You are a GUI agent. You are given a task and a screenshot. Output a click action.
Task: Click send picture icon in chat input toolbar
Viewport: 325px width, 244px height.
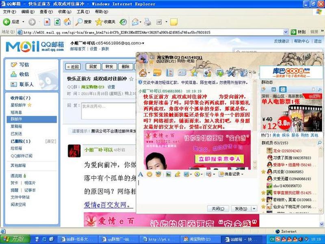click(168, 174)
